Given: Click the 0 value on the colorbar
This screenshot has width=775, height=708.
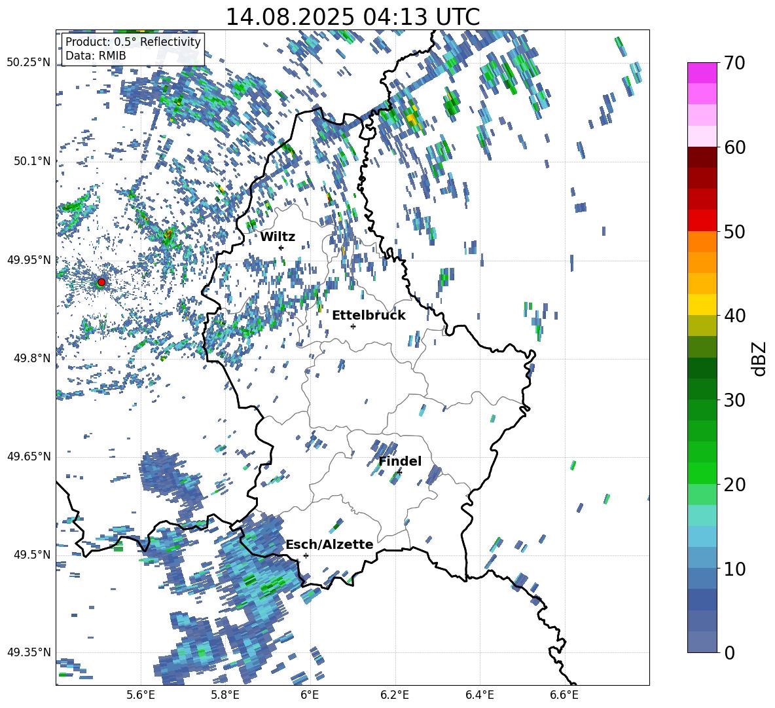Looking at the screenshot, I should point(729,652).
